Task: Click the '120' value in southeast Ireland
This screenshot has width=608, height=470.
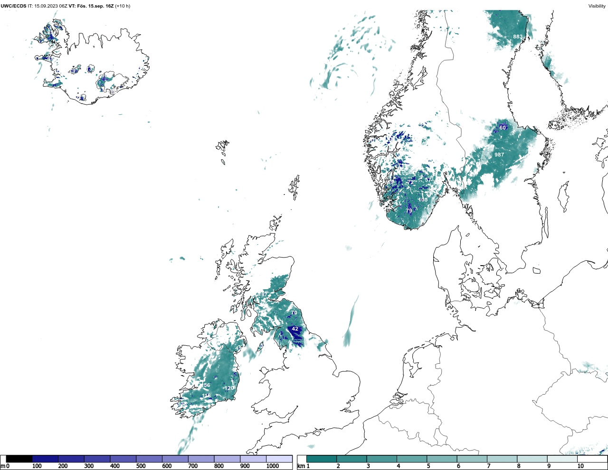Action: click(229, 388)
